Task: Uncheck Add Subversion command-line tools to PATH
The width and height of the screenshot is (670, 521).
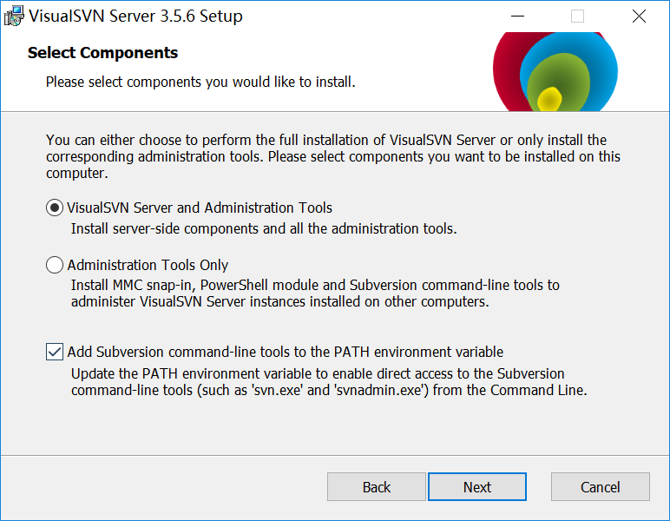Action: pyautogui.click(x=55, y=352)
